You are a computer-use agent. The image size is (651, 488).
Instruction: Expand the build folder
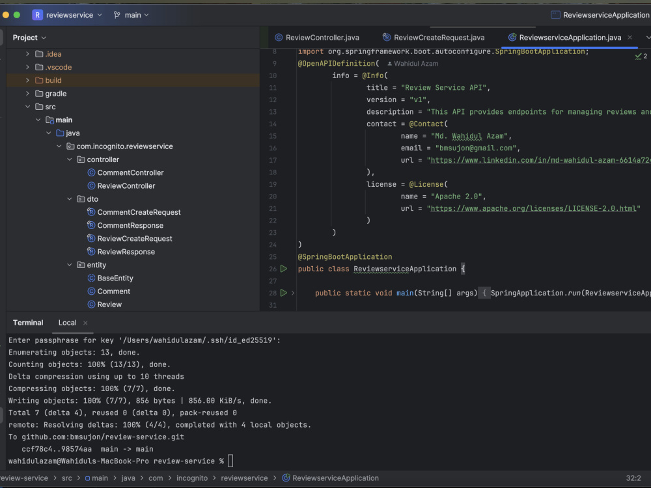[x=27, y=81]
